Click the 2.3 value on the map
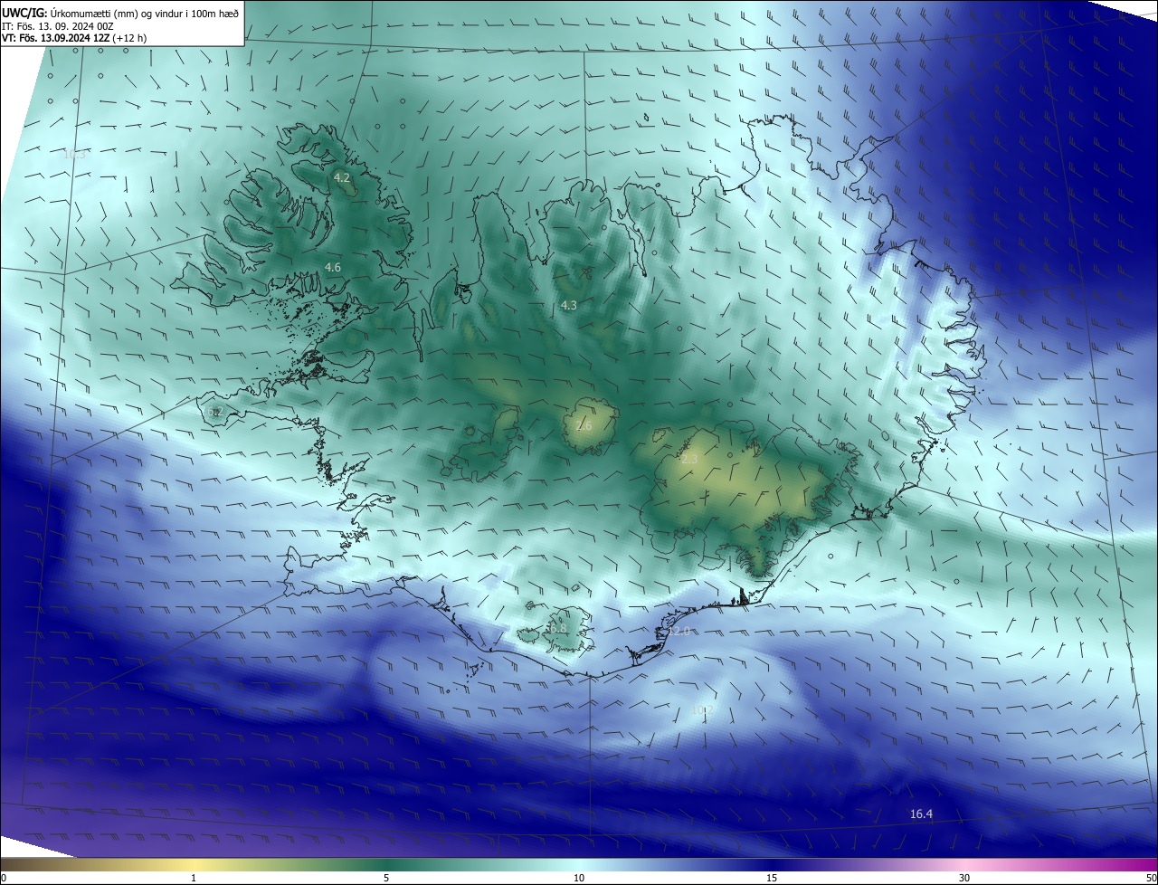 [x=689, y=459]
